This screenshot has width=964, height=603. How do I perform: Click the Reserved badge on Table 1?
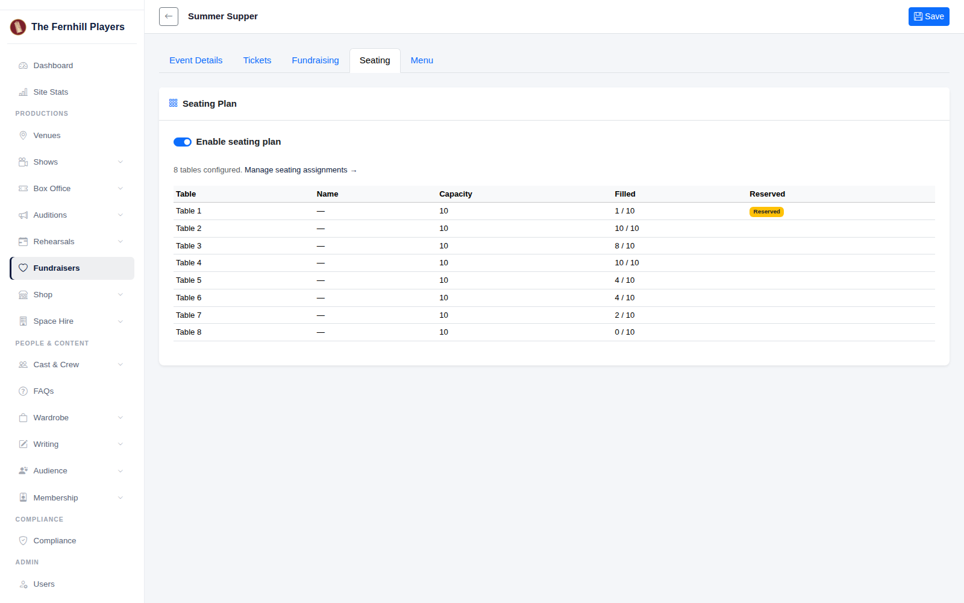pos(766,212)
